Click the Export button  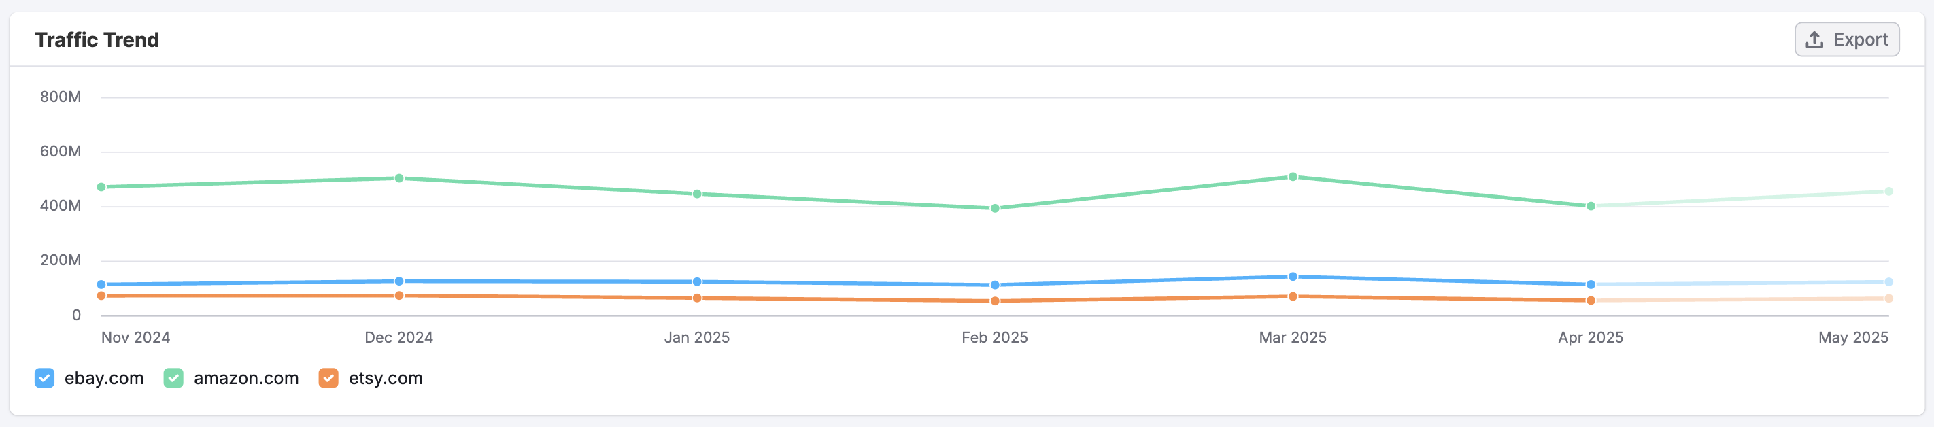click(1846, 39)
